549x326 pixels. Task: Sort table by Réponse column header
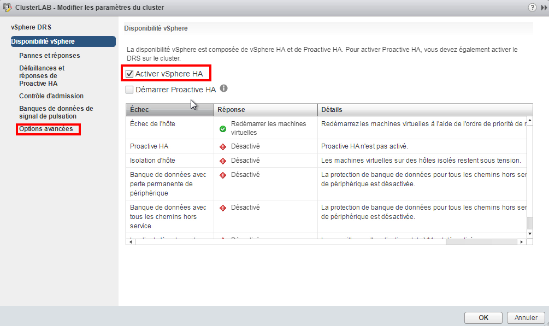click(x=265, y=110)
